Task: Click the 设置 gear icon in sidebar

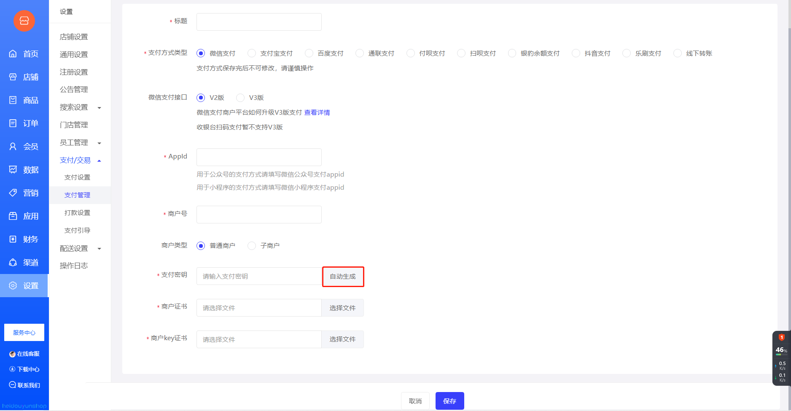Action: click(13, 285)
